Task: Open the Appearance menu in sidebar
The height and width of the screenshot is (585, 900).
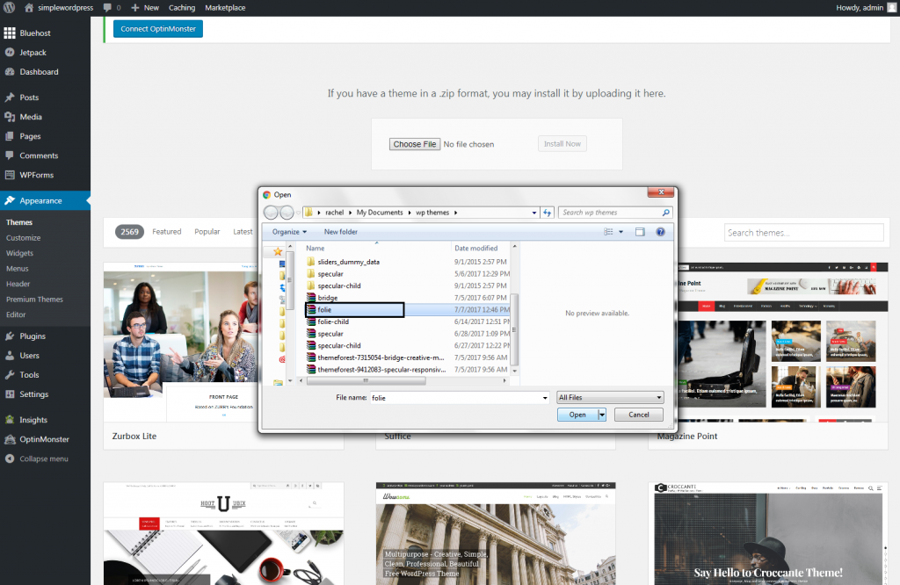Action: (46, 201)
